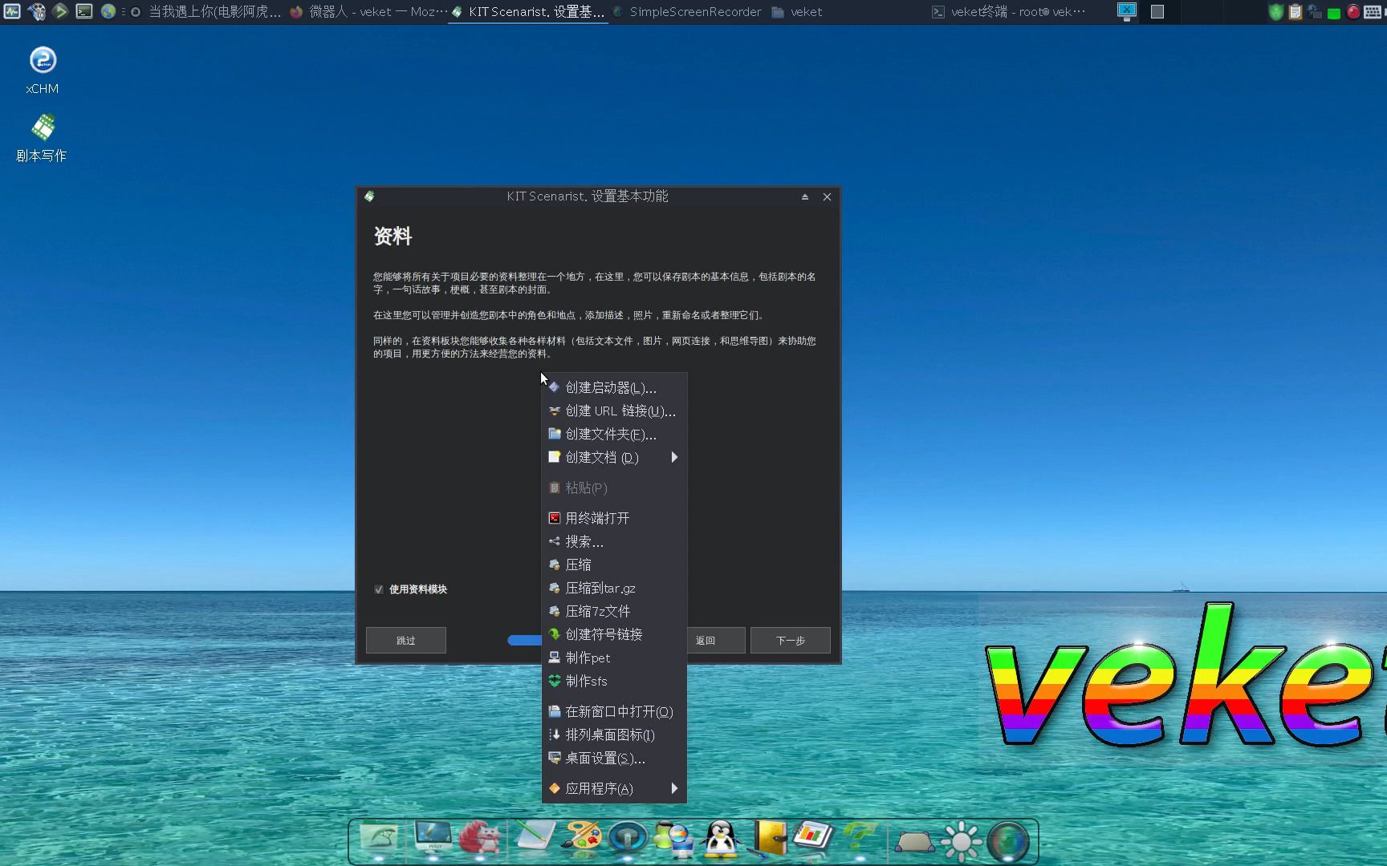Select 制作sfs menu entry
The image size is (1387, 866).
pyautogui.click(x=615, y=681)
